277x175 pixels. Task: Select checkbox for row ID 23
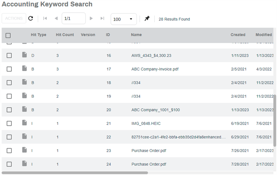(x=9, y=151)
